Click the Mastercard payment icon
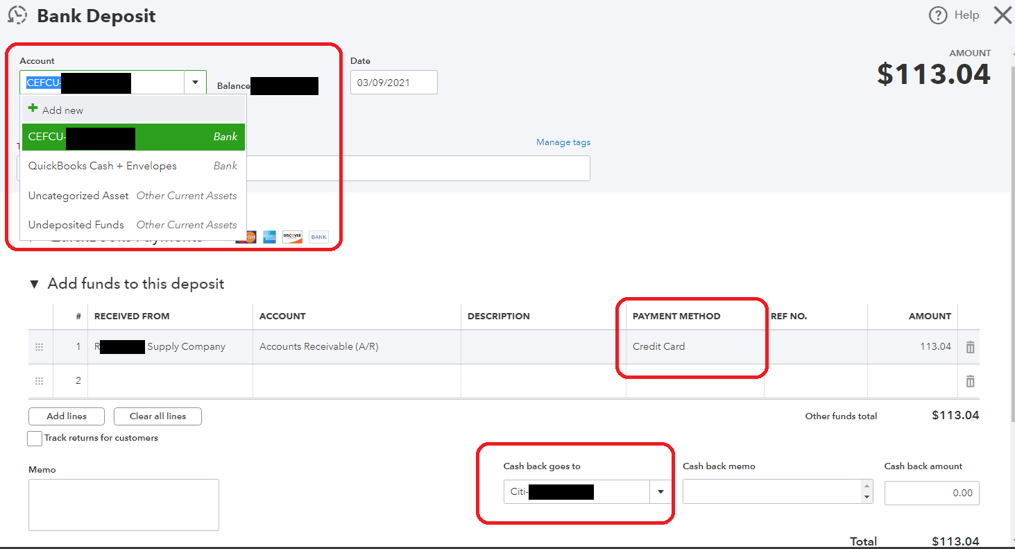This screenshot has width=1015, height=549. (246, 237)
